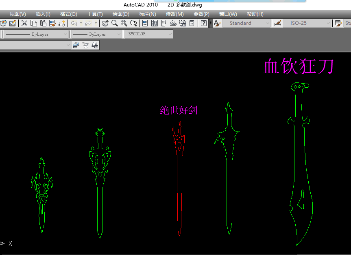Click the Zoom Previous icon
Image resolution: width=351 pixels, height=255 pixels.
[133, 23]
